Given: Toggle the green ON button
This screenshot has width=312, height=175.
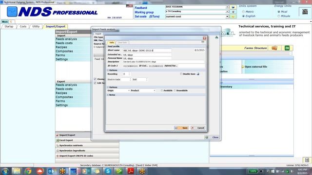Looking at the screenshot, I should pos(287,48).
